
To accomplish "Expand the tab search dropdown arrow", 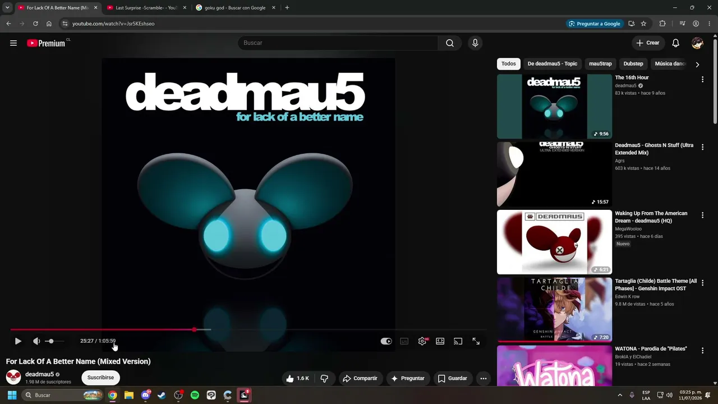I will click(7, 8).
